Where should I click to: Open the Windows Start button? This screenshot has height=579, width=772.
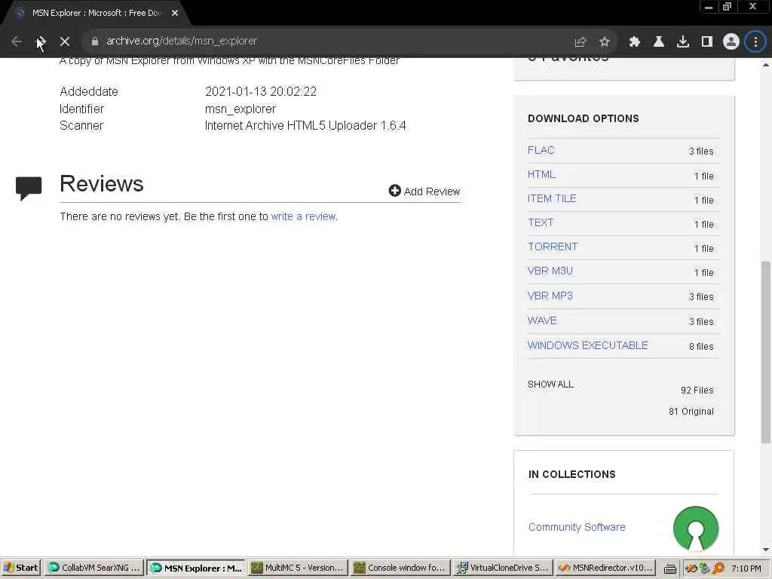click(x=21, y=568)
